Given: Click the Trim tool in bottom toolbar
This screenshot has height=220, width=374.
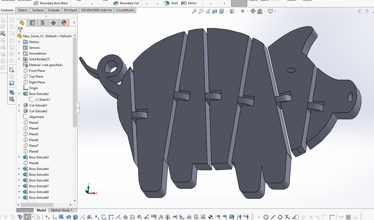Looking at the screenshot, I should (287, 217).
